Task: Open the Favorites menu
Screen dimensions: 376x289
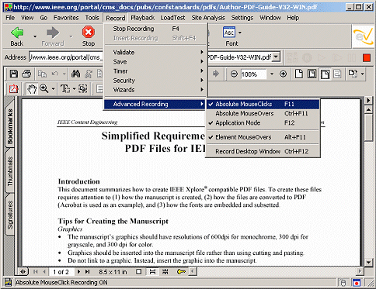Action: click(x=66, y=18)
